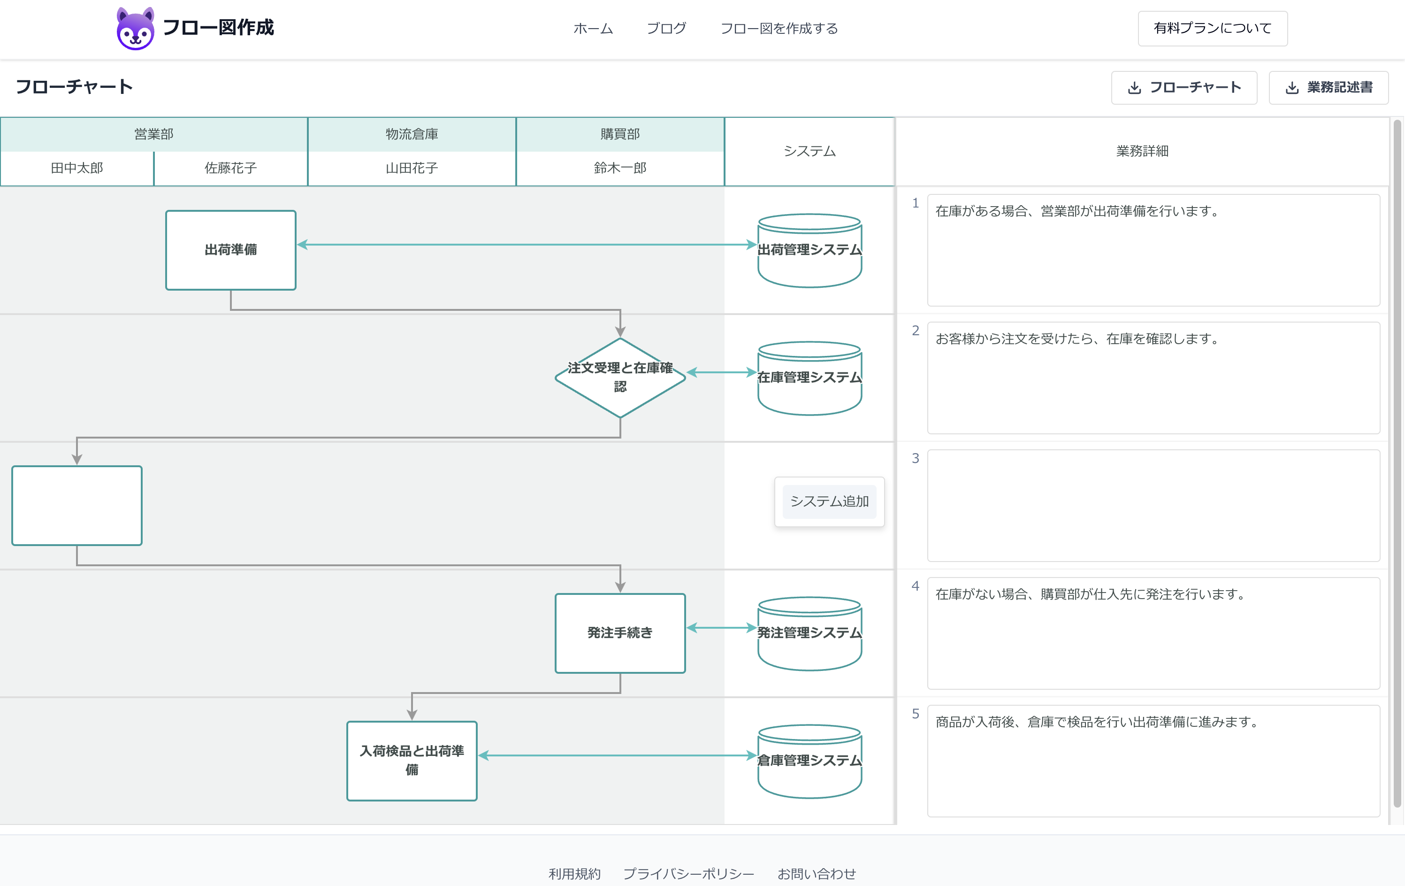Click the empty detail field for step 3
Viewport: 1405px width, 886px height.
coord(1153,506)
